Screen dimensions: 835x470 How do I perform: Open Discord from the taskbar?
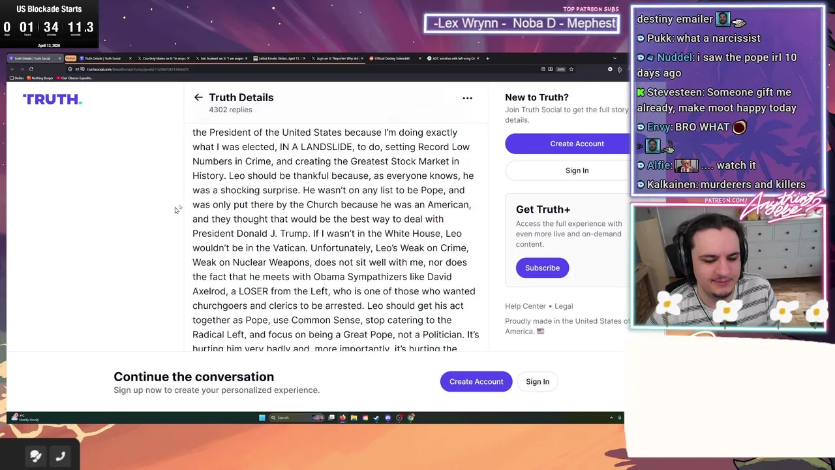(x=387, y=418)
